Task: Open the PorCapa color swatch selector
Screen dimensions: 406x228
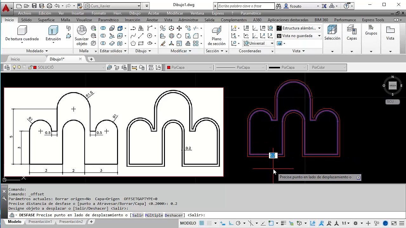Action: click(189, 67)
